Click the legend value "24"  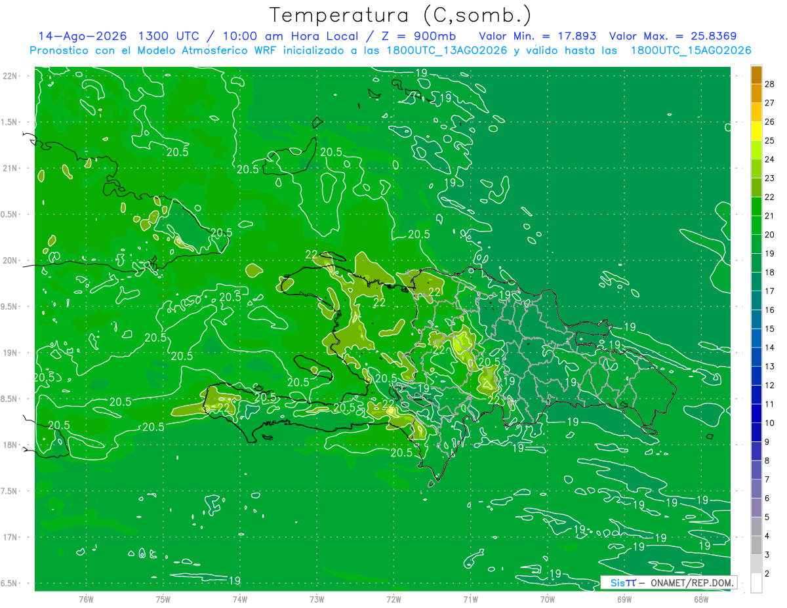770,159
